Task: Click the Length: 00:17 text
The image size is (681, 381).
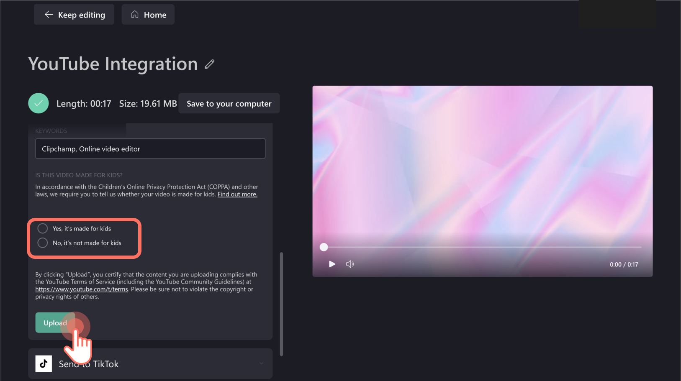Action: point(84,104)
